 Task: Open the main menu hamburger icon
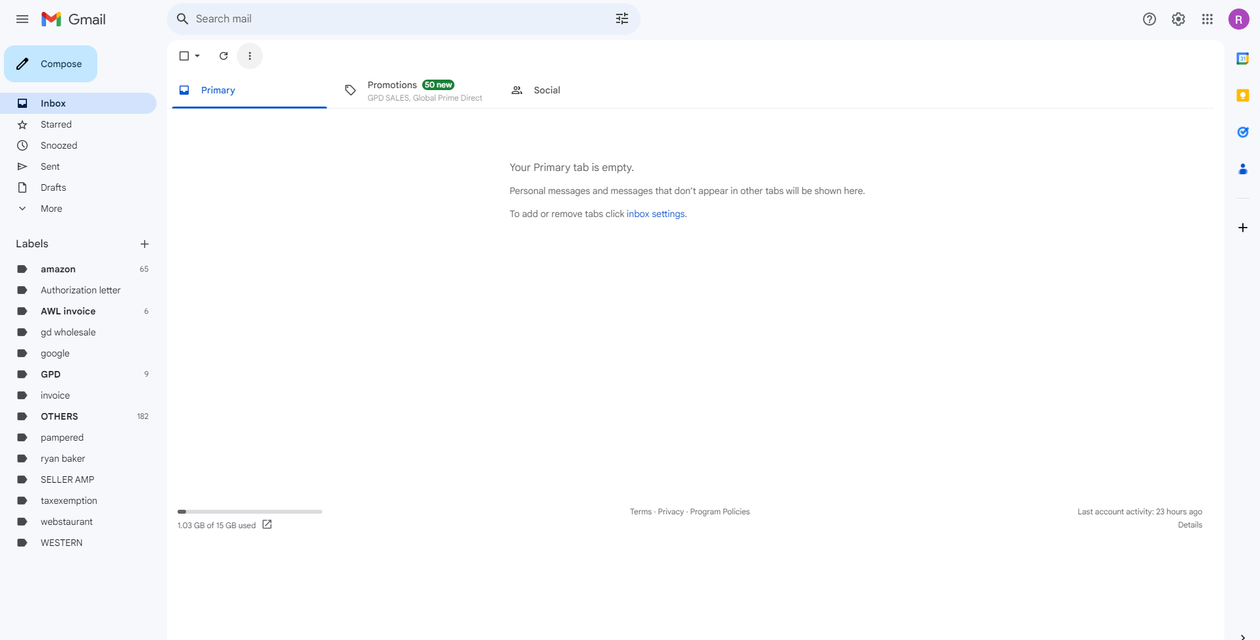[x=22, y=19]
